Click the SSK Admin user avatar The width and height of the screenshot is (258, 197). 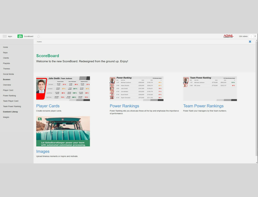pyautogui.click(x=251, y=36)
